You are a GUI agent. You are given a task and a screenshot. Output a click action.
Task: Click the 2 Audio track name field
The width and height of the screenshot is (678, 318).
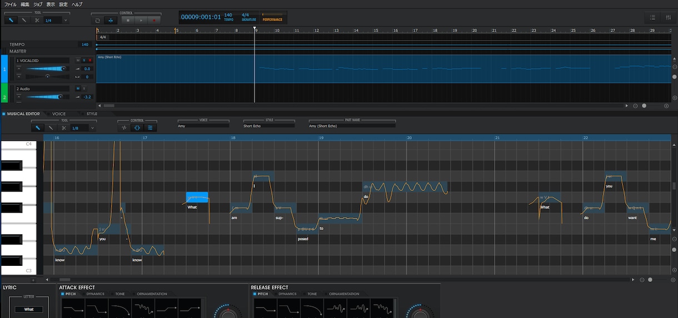(x=42, y=89)
